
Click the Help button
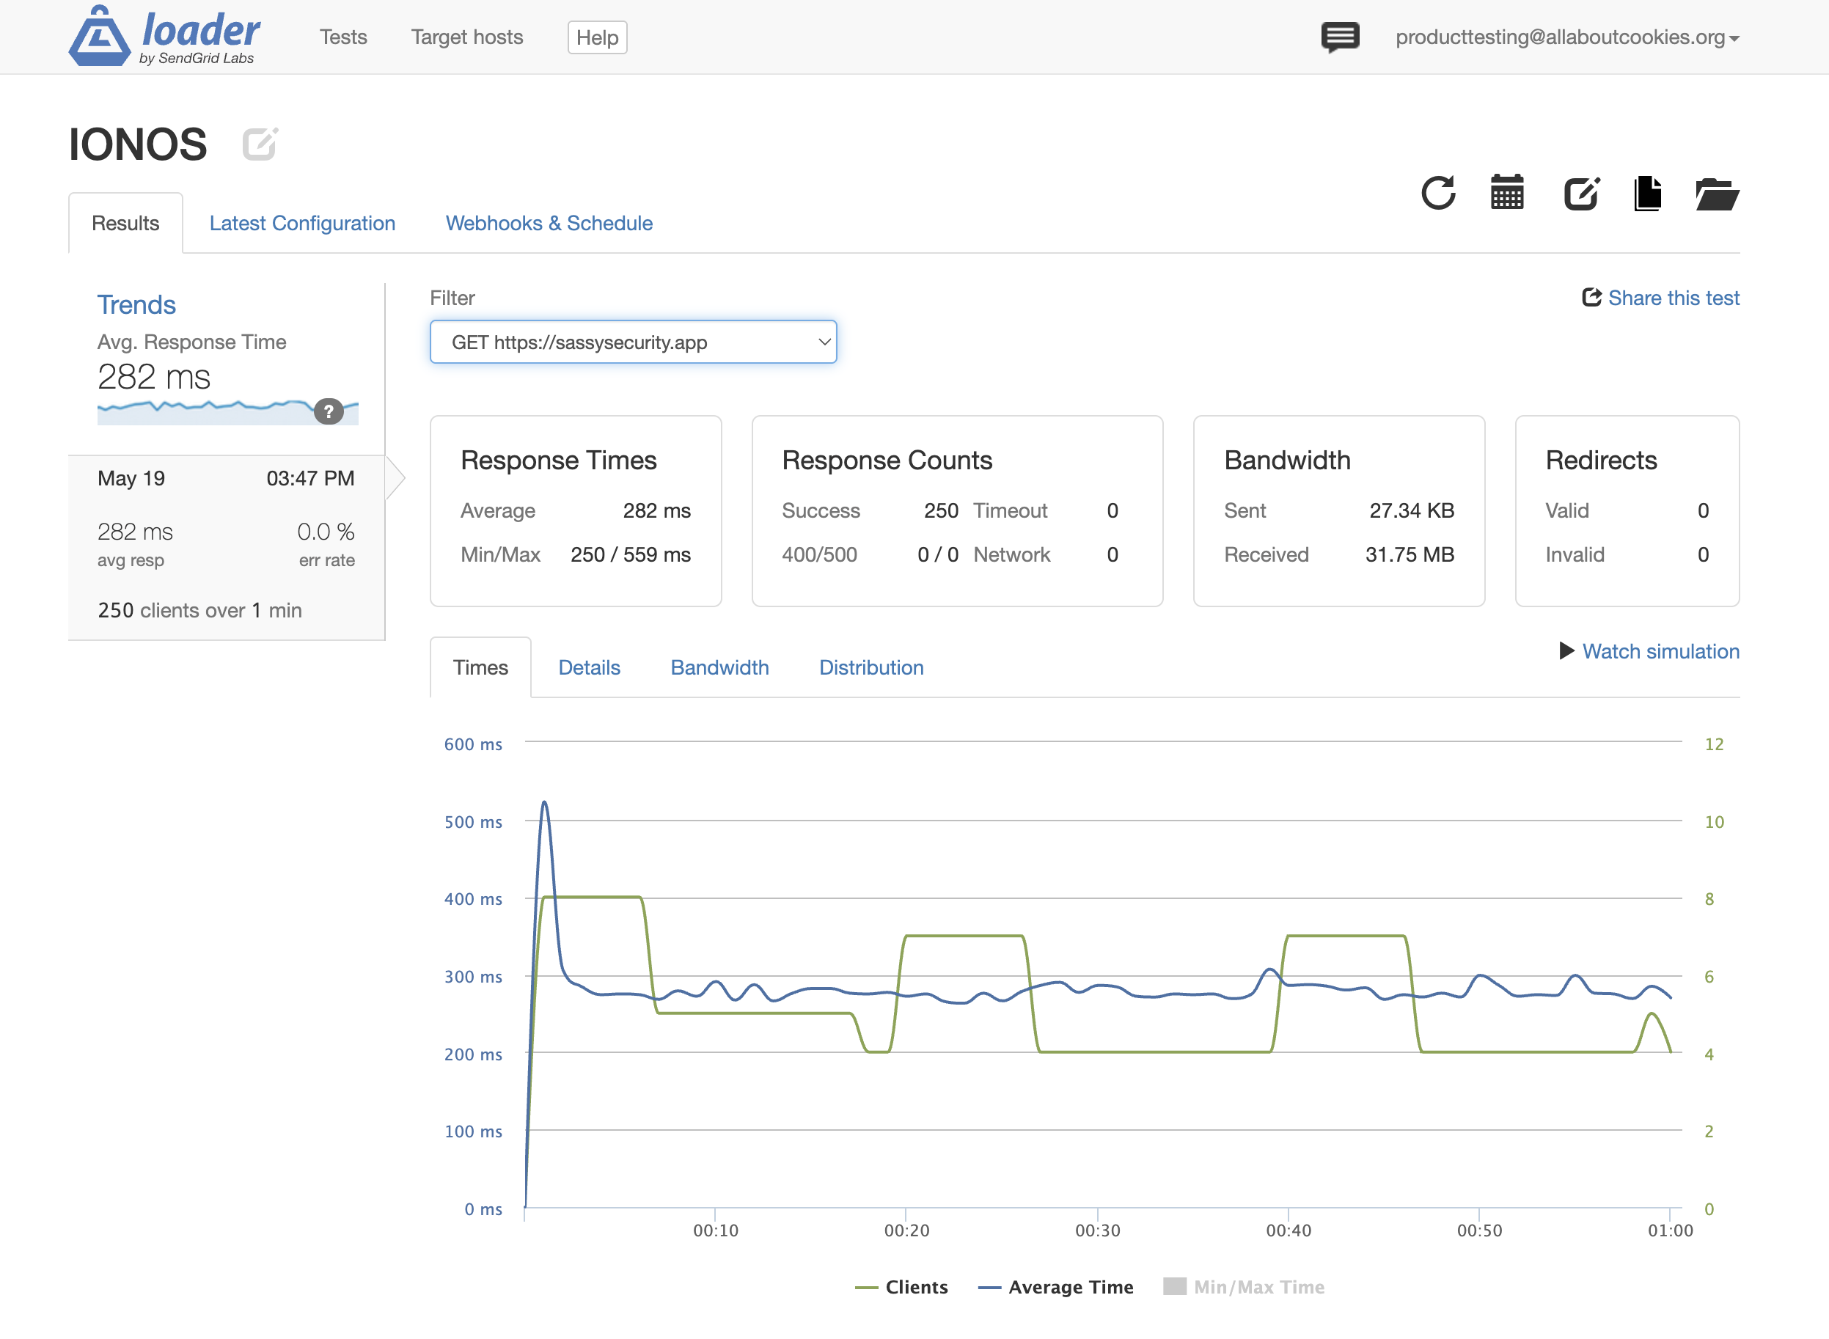click(x=597, y=37)
